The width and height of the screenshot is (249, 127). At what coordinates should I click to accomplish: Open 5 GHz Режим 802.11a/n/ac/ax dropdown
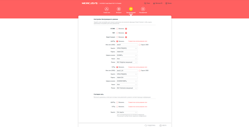(127, 88)
